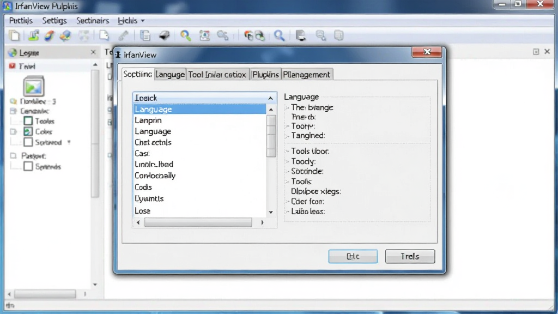Click the red icon beside Teiel

click(12, 66)
